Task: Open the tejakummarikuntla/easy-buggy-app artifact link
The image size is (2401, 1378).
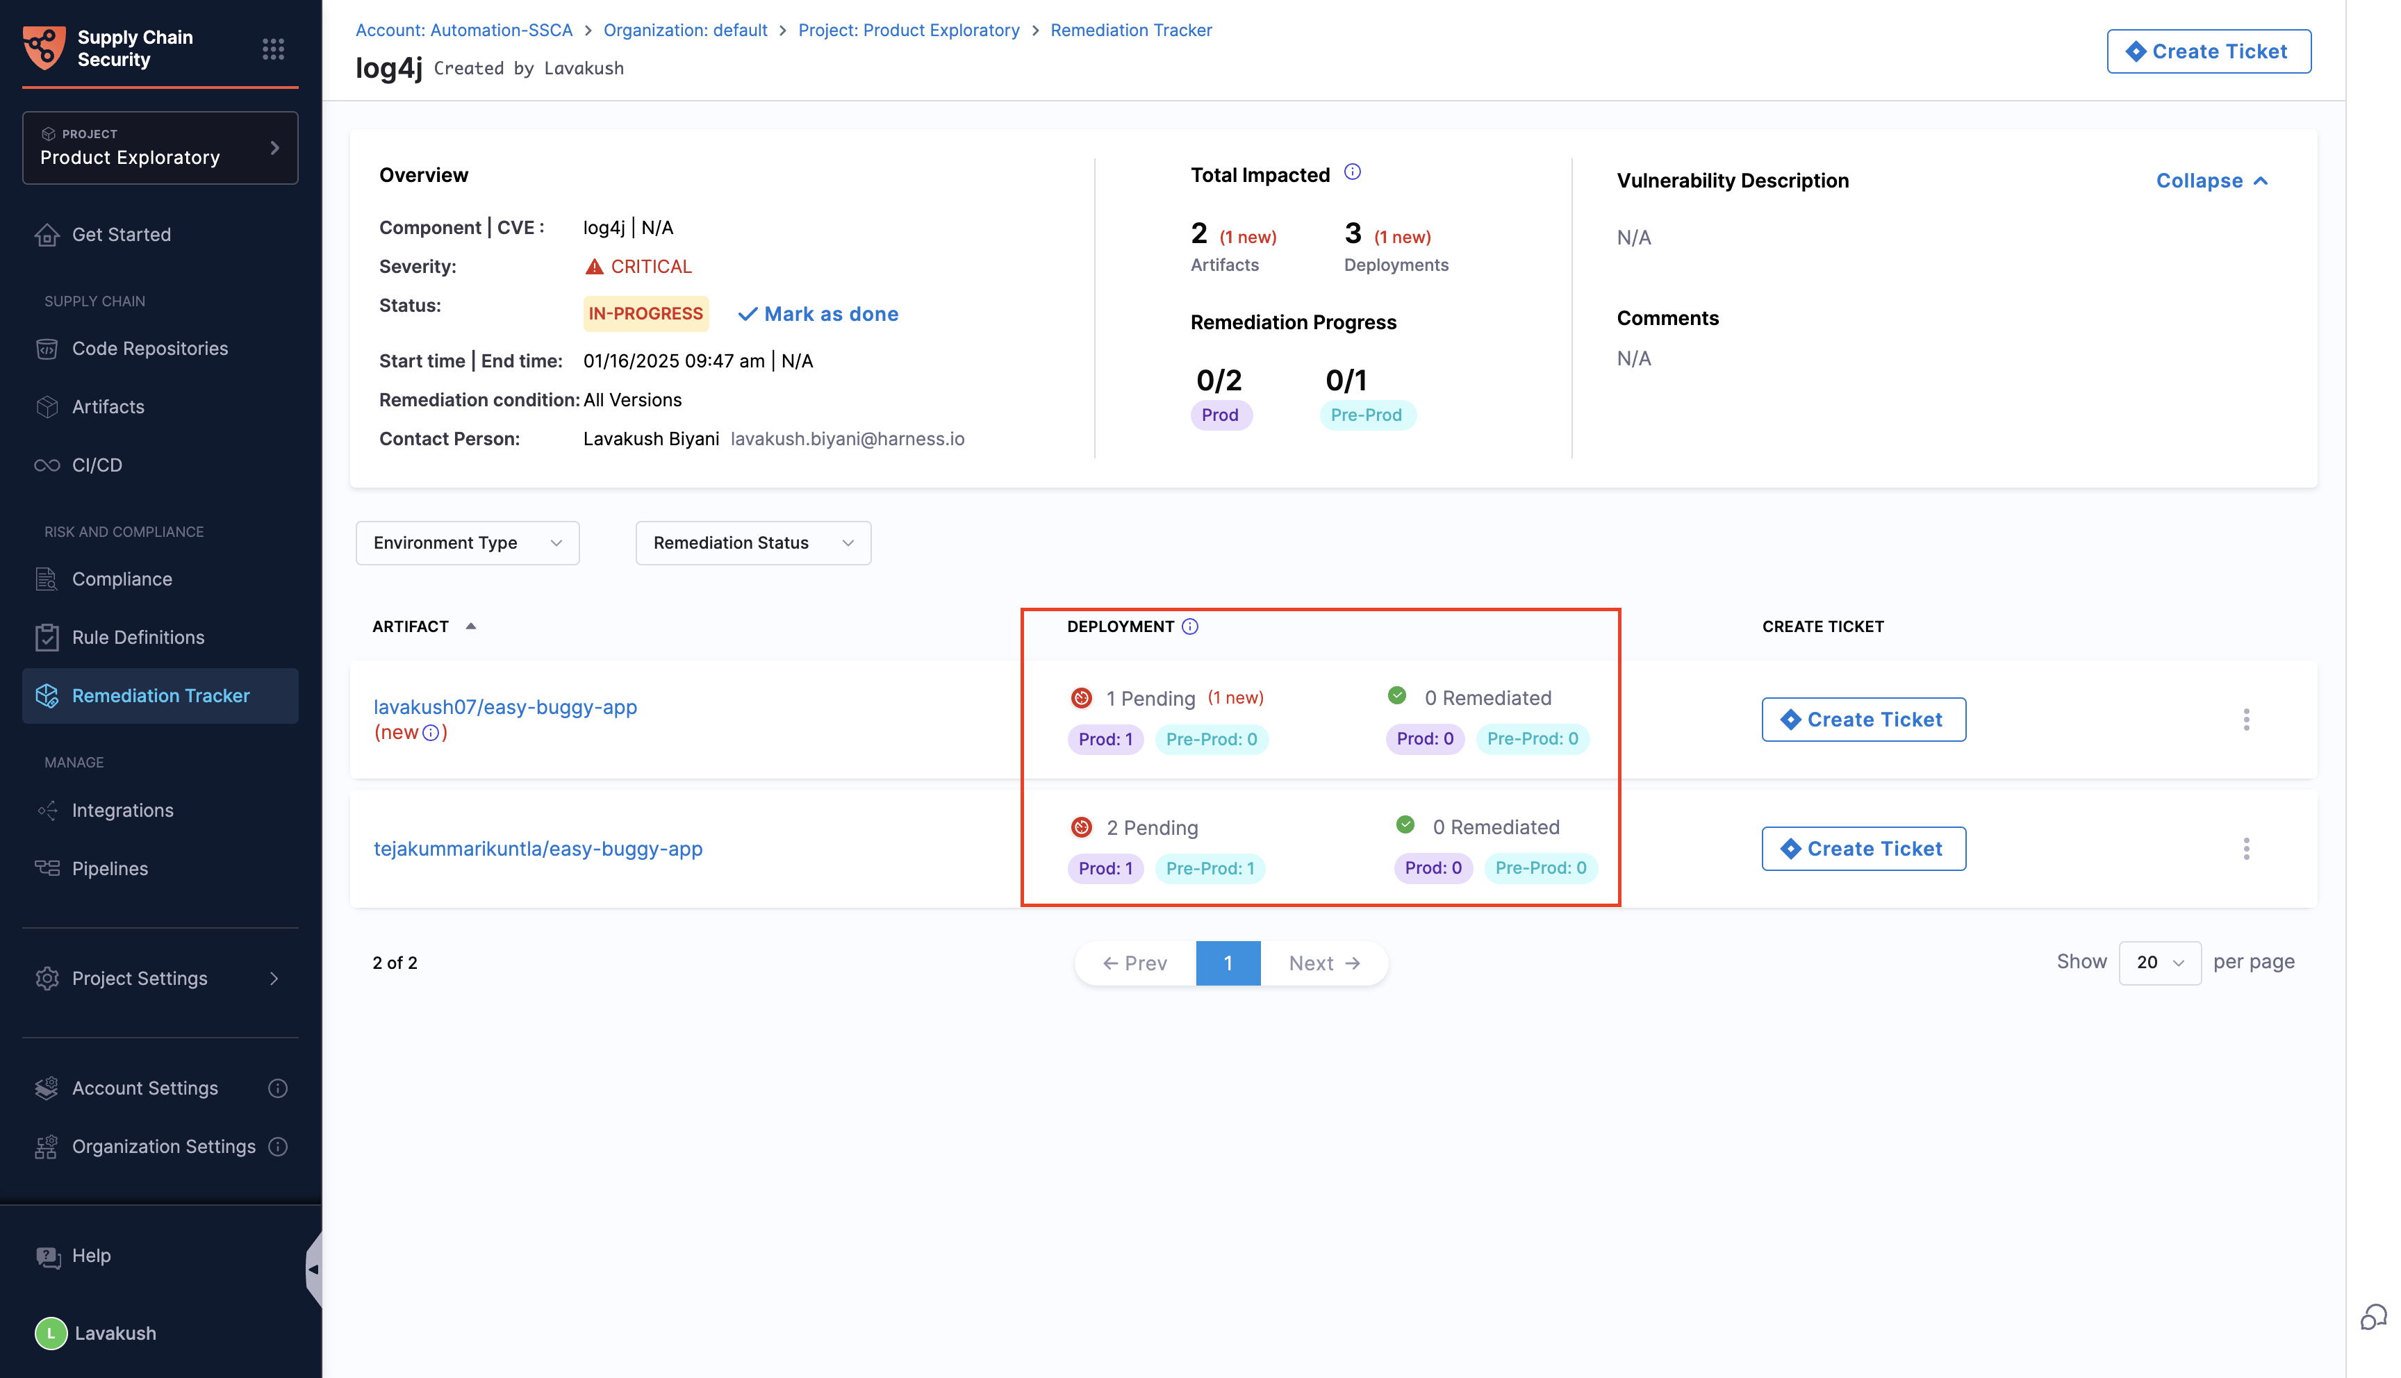Action: point(538,849)
